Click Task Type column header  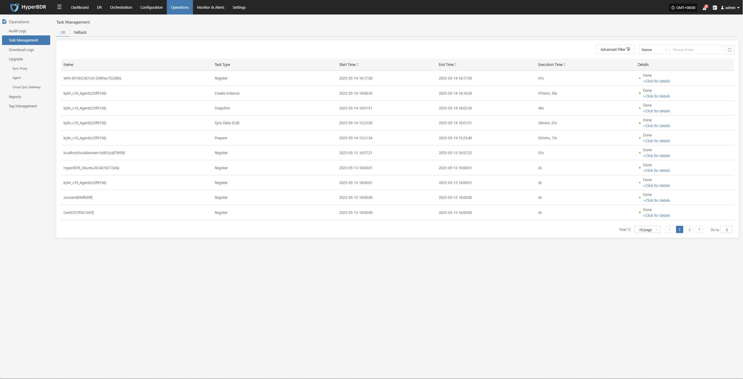(x=222, y=64)
